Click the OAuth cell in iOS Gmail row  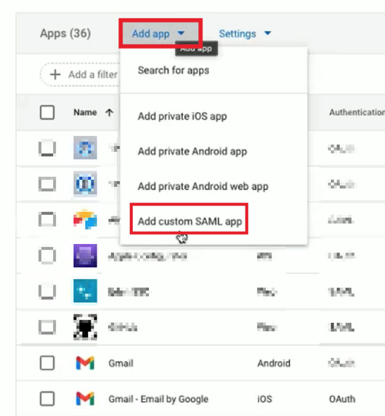coord(342,399)
